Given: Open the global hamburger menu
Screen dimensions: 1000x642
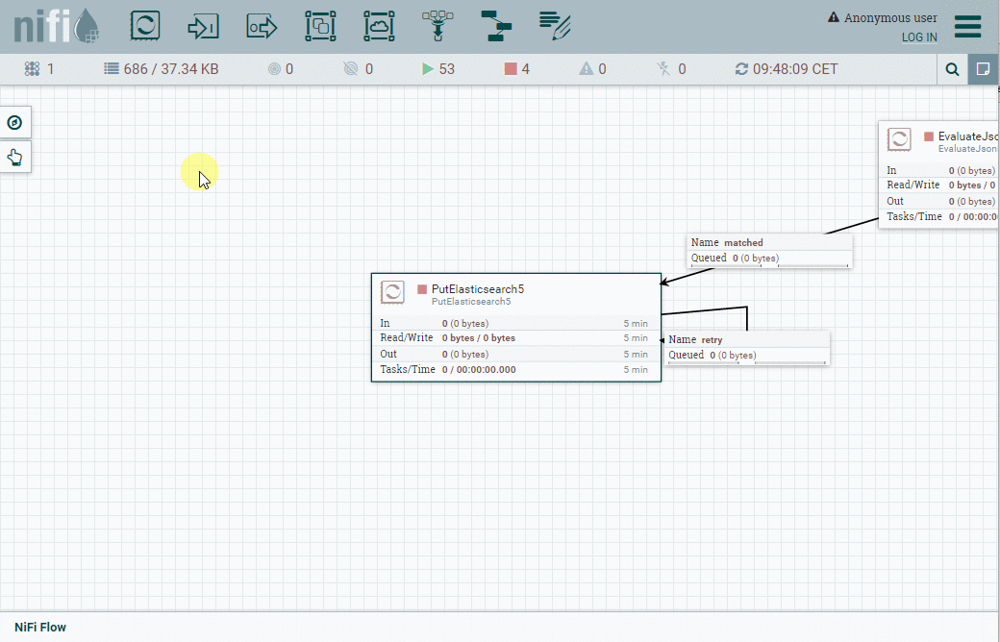Looking at the screenshot, I should pyautogui.click(x=968, y=27).
